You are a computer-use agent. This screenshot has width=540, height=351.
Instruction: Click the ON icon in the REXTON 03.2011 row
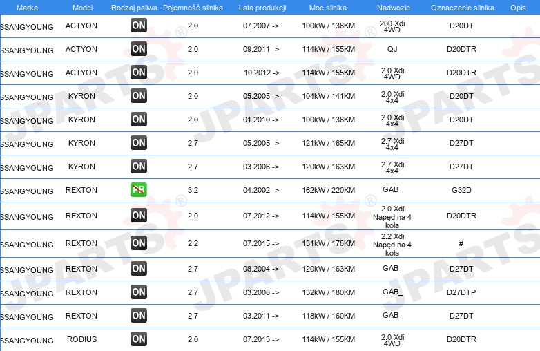point(139,315)
